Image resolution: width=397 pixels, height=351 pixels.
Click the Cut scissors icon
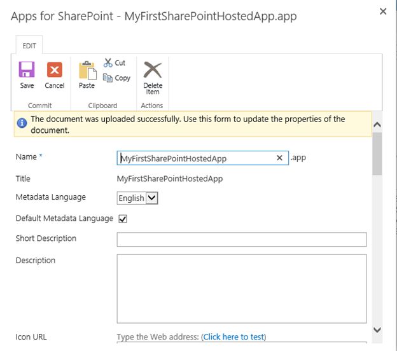tap(108, 63)
